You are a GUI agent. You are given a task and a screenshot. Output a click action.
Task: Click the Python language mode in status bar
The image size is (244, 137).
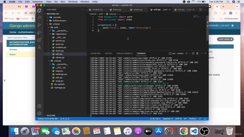(193, 119)
